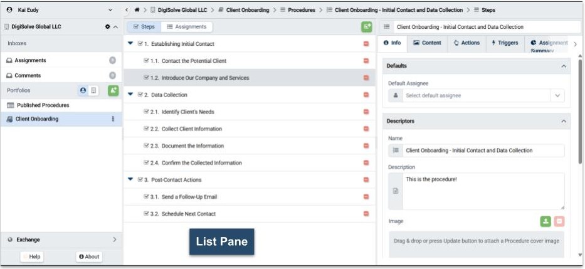The image size is (585, 269).
Task: Collapse the Descriptors panel
Action: point(563,121)
